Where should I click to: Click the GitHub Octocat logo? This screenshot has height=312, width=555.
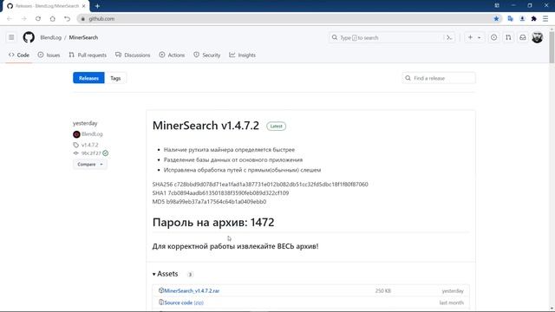(x=29, y=37)
